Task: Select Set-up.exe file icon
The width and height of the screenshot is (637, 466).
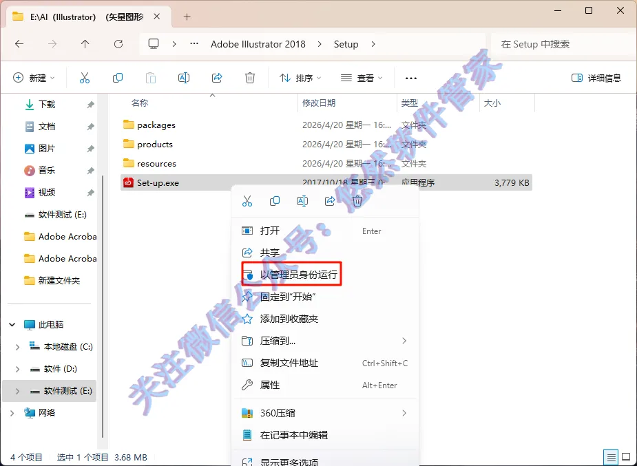Action: pos(128,182)
